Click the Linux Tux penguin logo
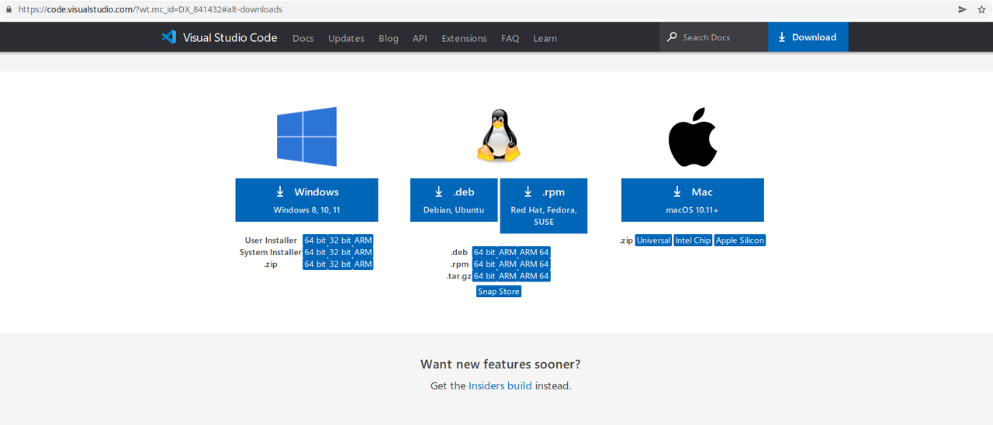This screenshot has width=993, height=425. [498, 136]
